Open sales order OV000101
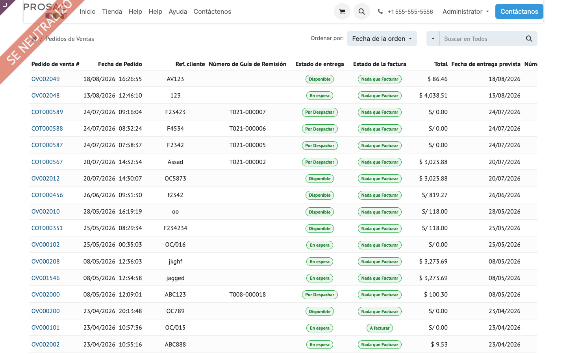Image resolution: width=567 pixels, height=354 pixels. pos(46,327)
